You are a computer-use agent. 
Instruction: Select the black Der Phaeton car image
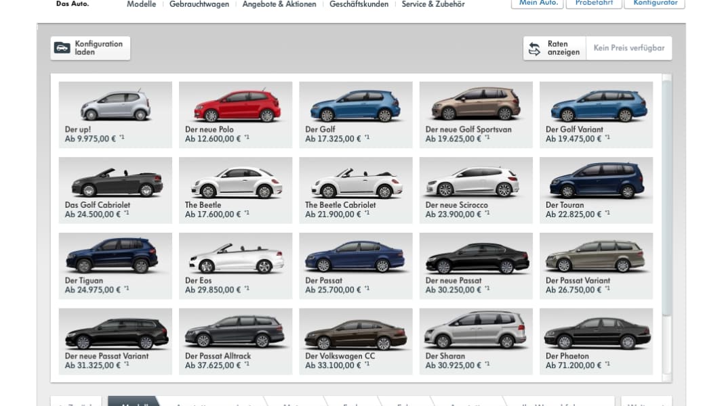click(597, 332)
